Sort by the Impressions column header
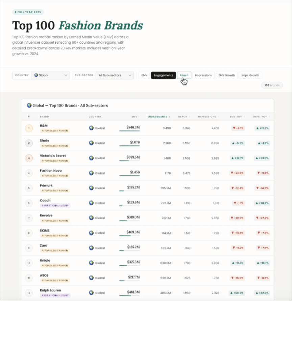The height and width of the screenshot is (347, 292). 208,117
